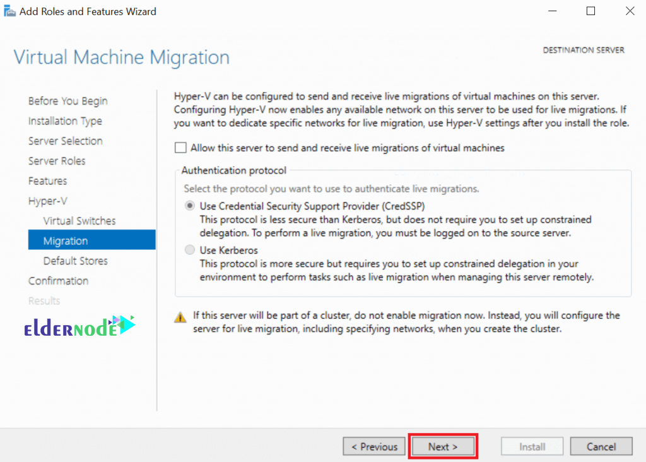The image size is (646, 462).
Task: Click the wizard app icon in title bar
Action: 9,11
